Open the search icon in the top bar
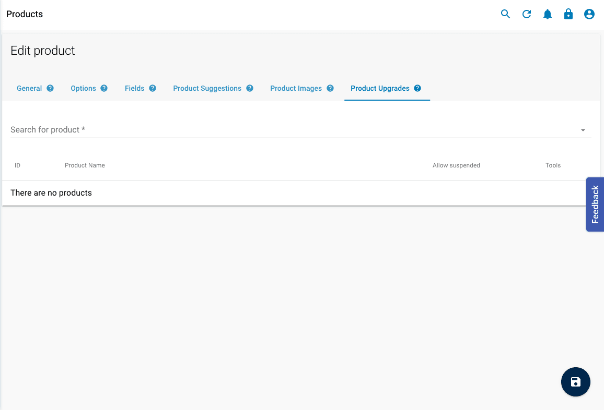 (505, 14)
